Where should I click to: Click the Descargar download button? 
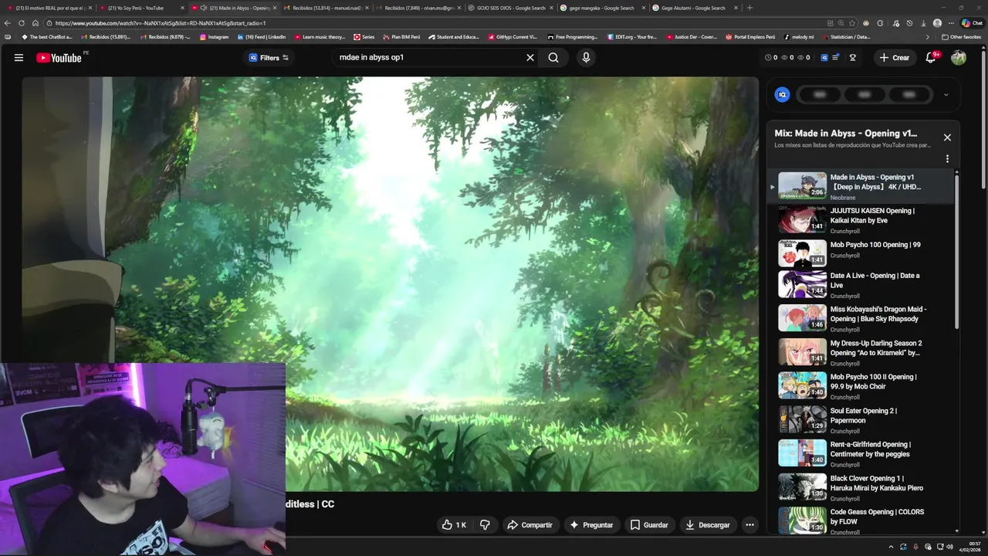[x=707, y=525]
